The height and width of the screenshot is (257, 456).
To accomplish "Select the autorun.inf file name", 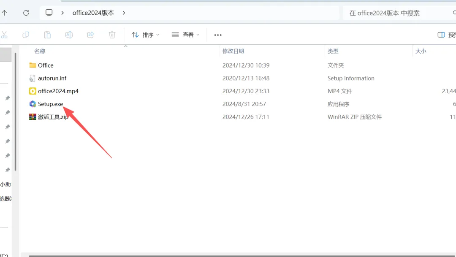I will click(x=52, y=78).
